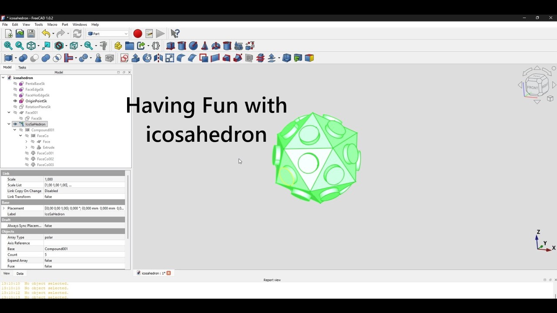Open the Edit menu
The width and height of the screenshot is (557, 313).
point(15,25)
